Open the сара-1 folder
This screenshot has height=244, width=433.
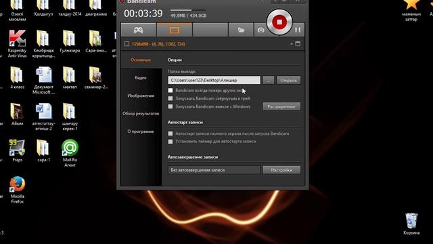[x=43, y=150]
